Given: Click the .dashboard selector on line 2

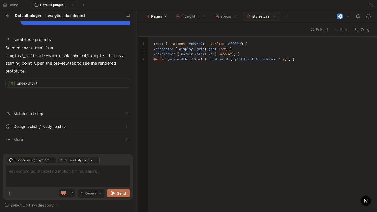Looking at the screenshot, I should [x=163, y=49].
